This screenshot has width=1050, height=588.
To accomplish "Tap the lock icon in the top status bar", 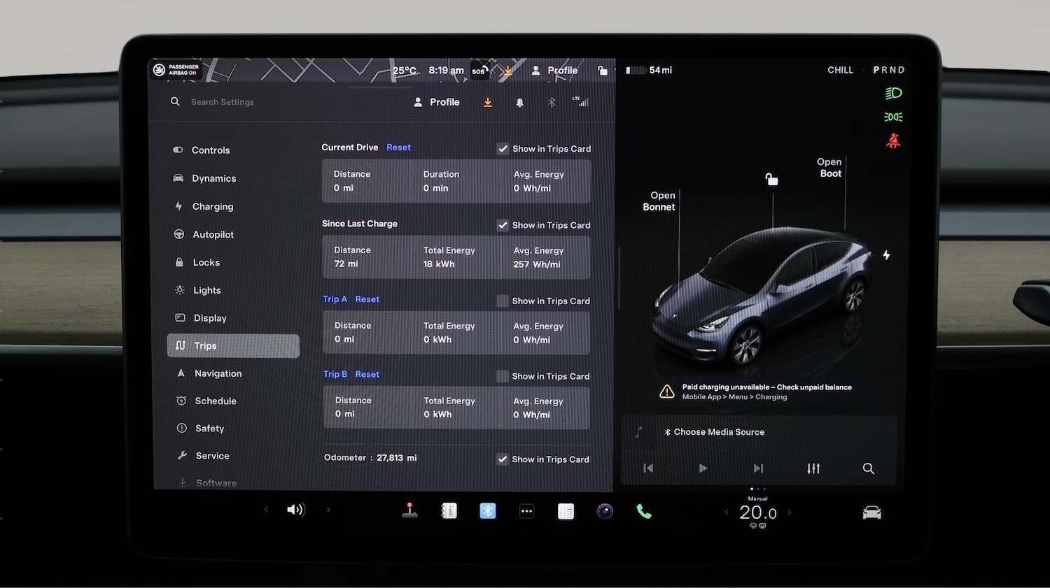I will tap(602, 71).
